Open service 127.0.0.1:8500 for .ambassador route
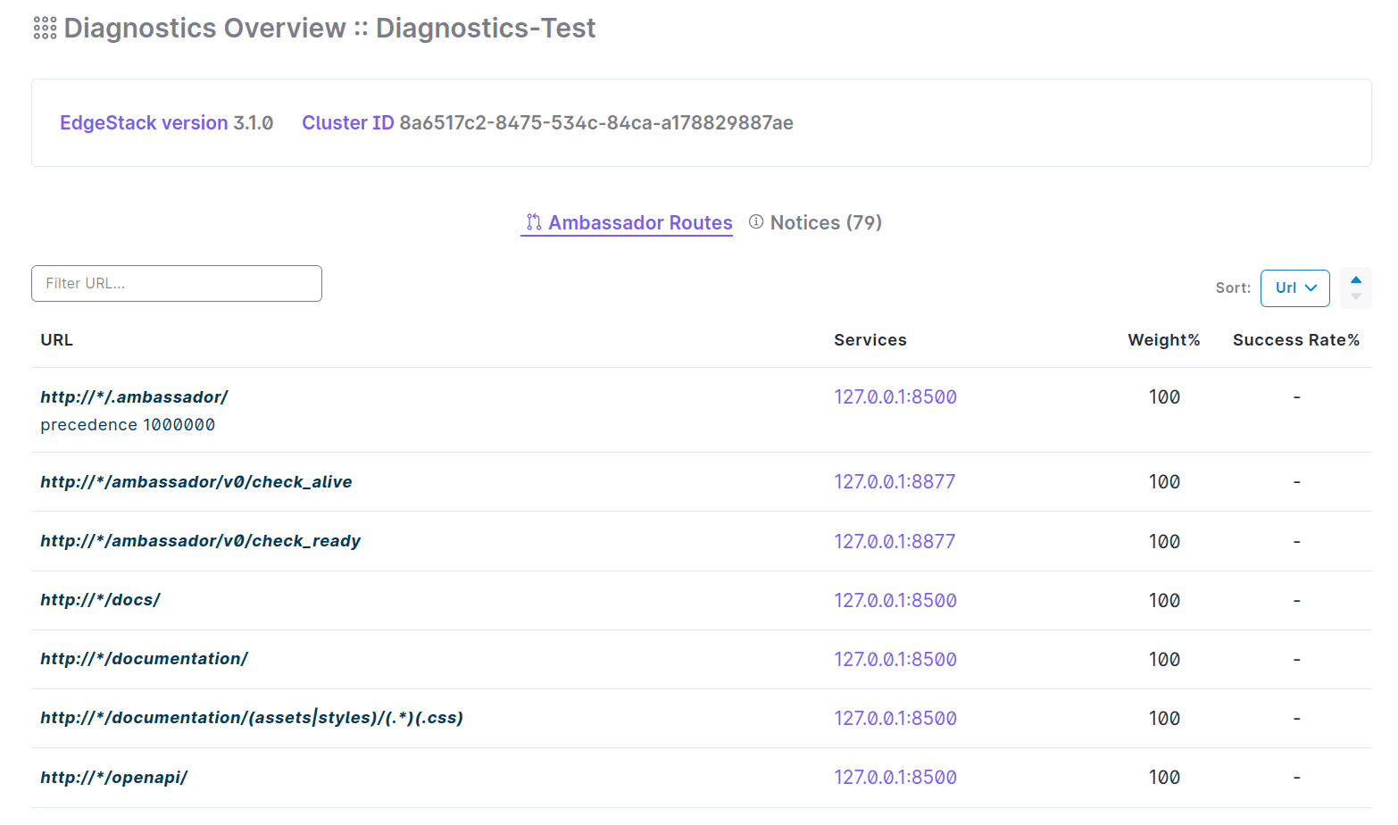Viewport: 1398px width, 825px height. (x=895, y=397)
